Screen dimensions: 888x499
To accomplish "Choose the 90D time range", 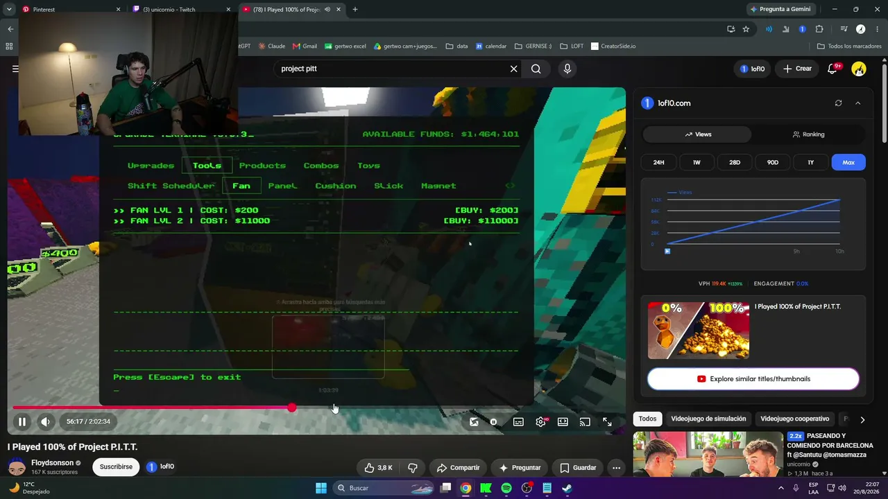I will [x=773, y=162].
